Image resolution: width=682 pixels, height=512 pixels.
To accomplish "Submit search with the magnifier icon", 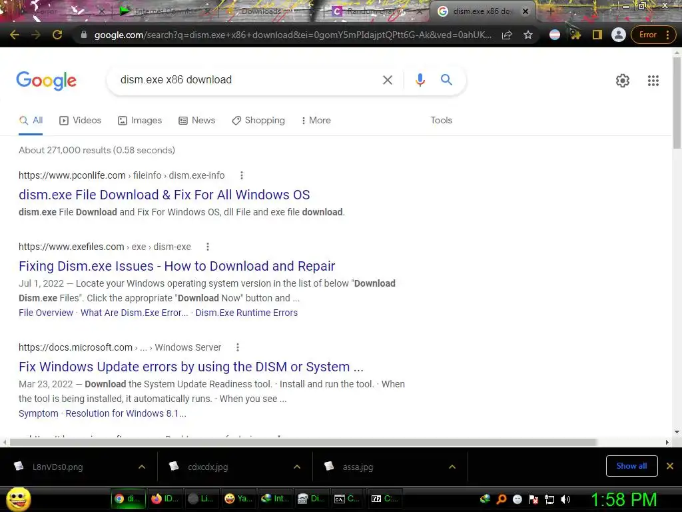I will pyautogui.click(x=446, y=80).
